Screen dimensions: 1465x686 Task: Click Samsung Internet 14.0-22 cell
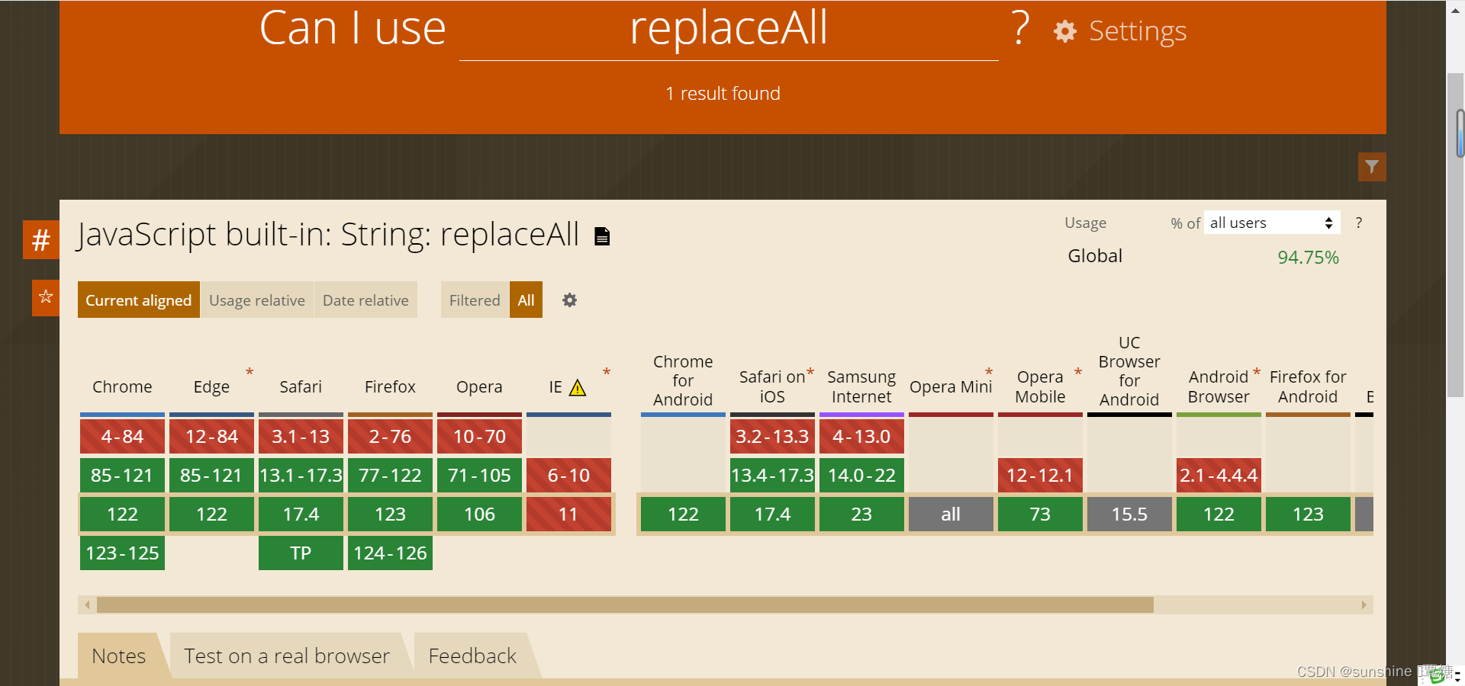pyautogui.click(x=861, y=476)
